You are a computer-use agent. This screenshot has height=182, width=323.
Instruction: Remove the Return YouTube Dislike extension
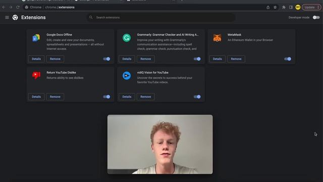[x=55, y=97]
